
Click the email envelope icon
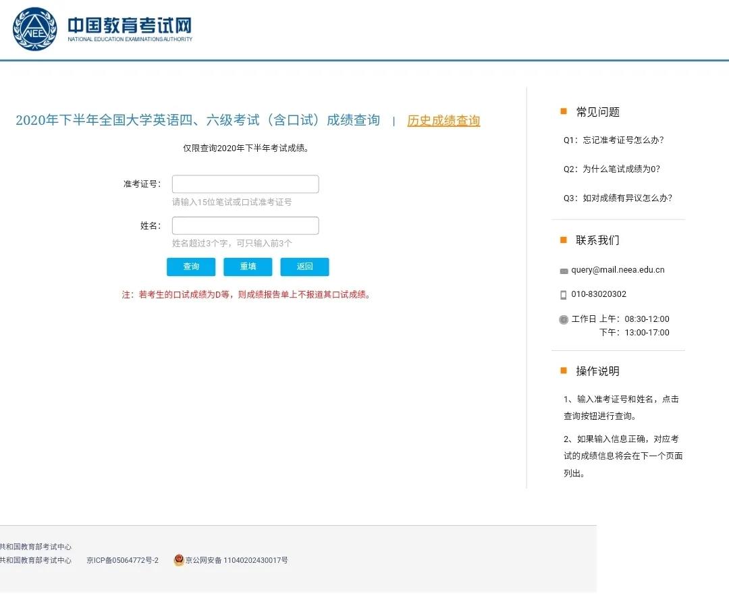click(564, 271)
